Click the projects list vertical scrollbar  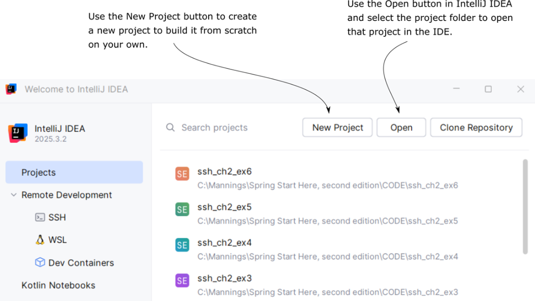(525, 207)
